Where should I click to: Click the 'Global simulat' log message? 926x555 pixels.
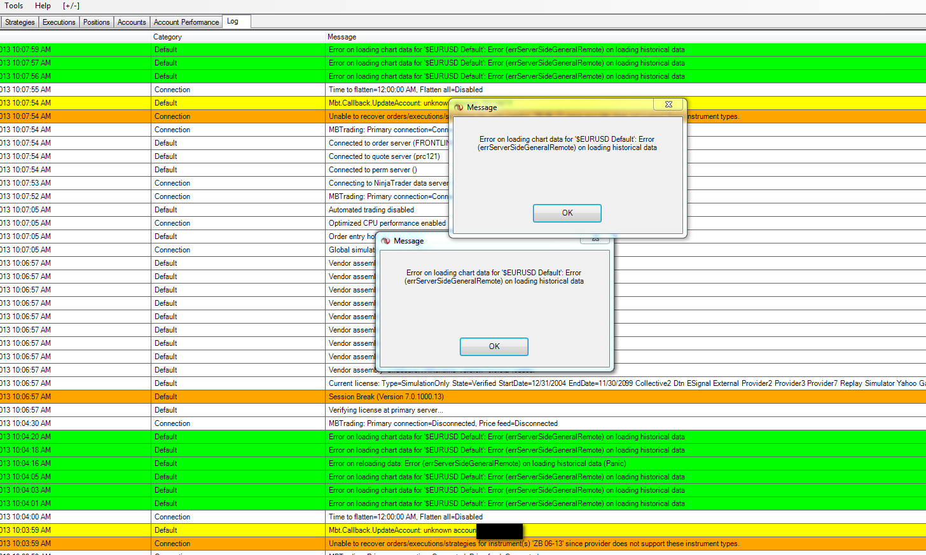coord(352,250)
